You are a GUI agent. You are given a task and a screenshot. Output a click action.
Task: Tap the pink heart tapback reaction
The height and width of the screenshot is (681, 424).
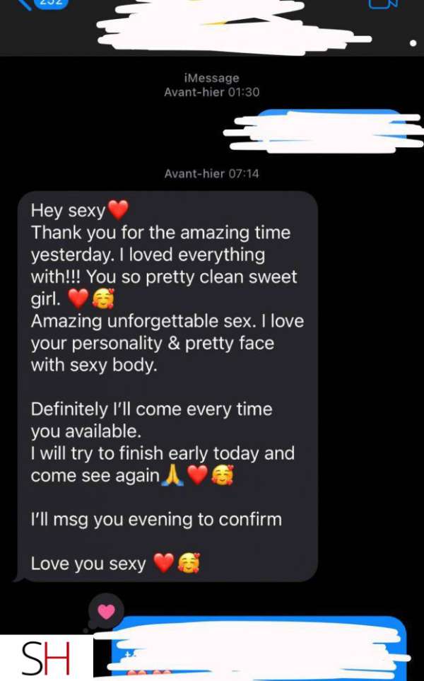pyautogui.click(x=106, y=612)
